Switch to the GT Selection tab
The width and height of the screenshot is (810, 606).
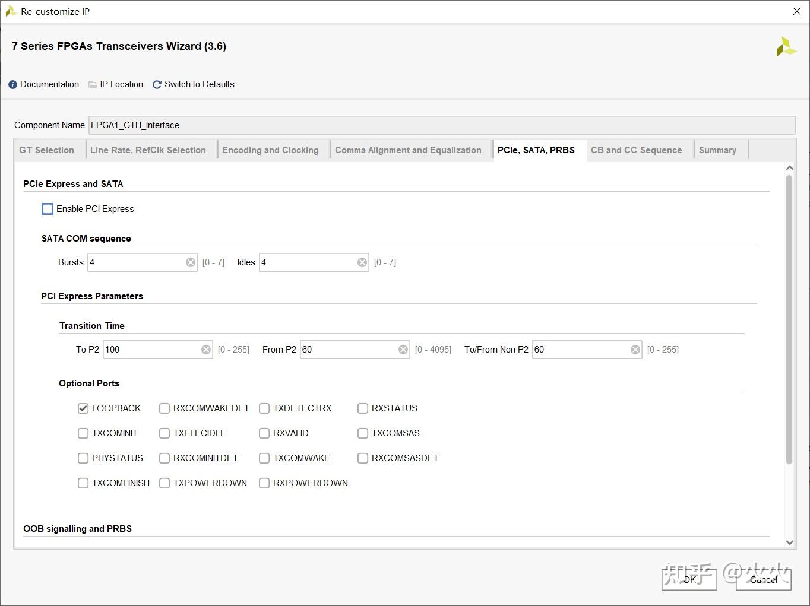tap(46, 150)
